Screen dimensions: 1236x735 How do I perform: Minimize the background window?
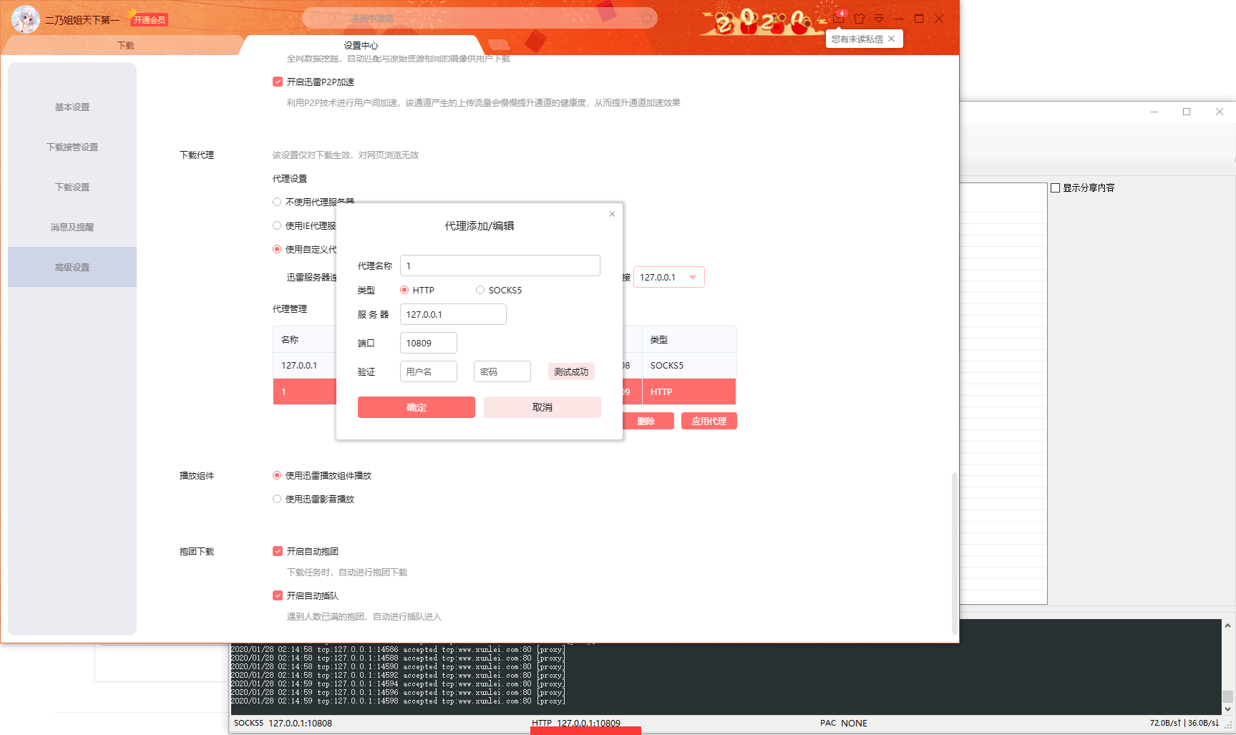[x=1154, y=112]
